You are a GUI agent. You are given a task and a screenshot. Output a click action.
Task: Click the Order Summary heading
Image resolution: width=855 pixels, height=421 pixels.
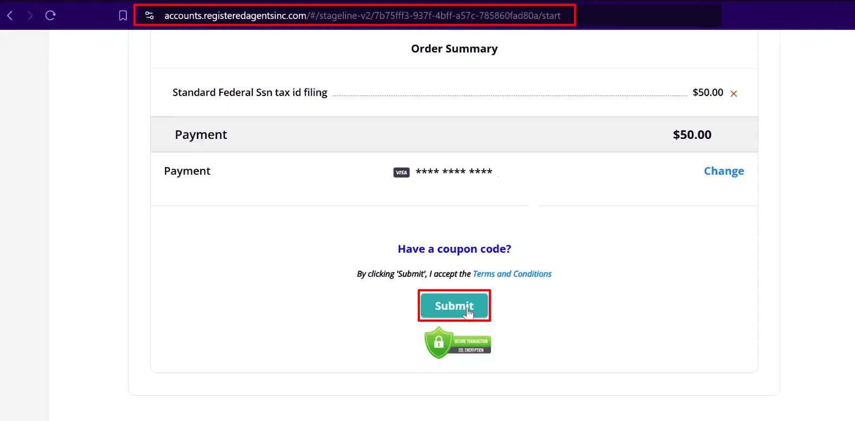click(454, 49)
